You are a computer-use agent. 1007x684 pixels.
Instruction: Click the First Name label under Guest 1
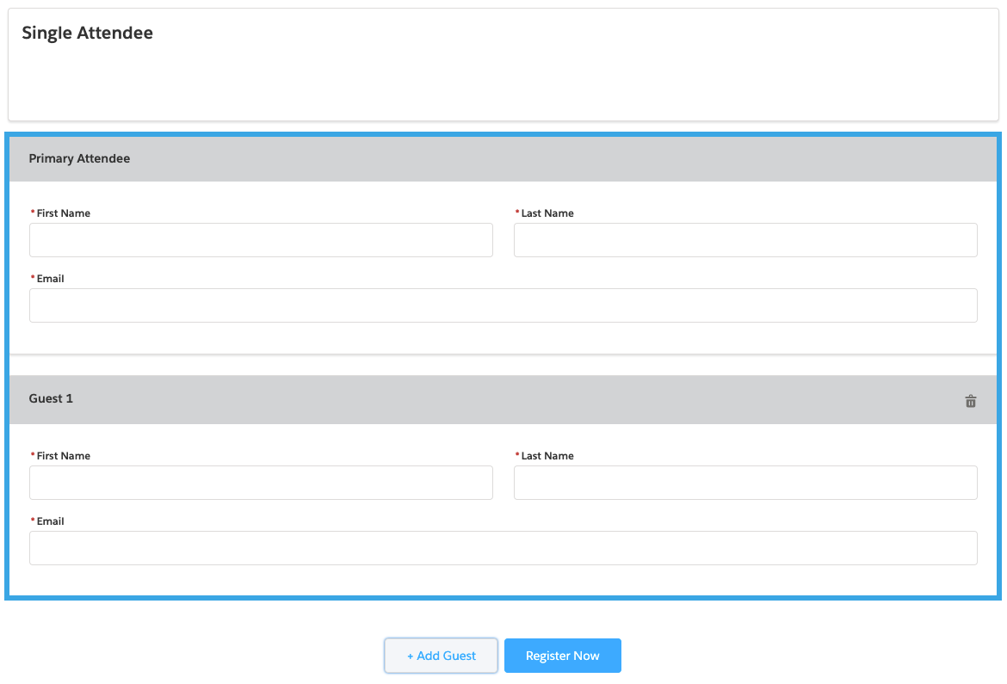[x=63, y=456]
